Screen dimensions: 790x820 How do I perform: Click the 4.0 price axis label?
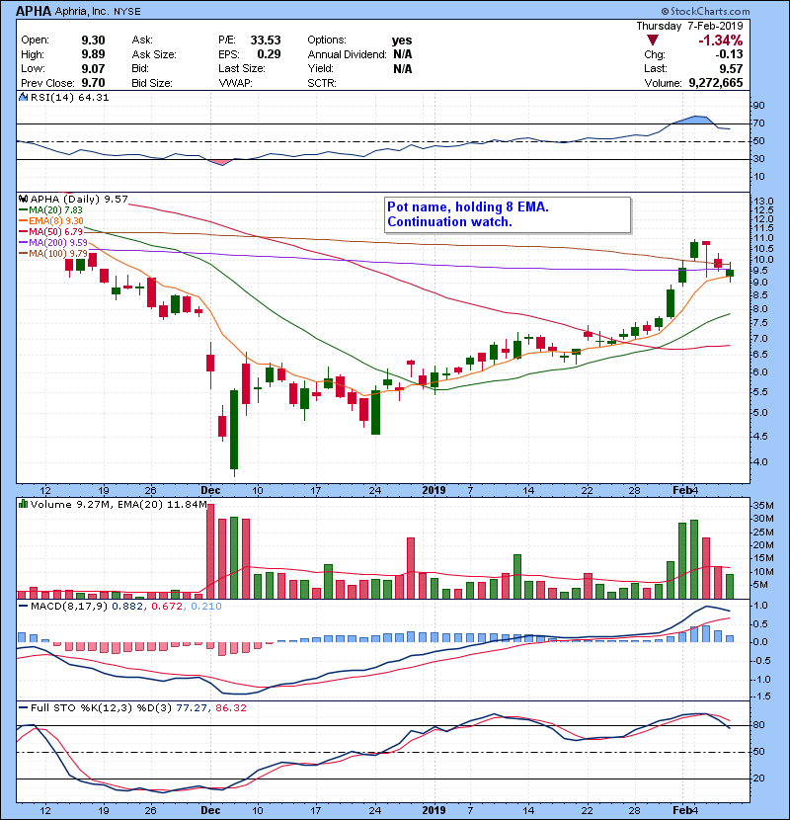(x=760, y=462)
